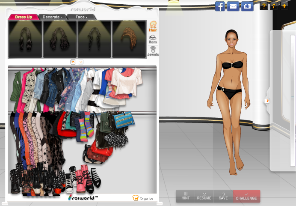The width and height of the screenshot is (296, 206).
Task: Switch to the Dress Up tab
Action: pos(24,17)
